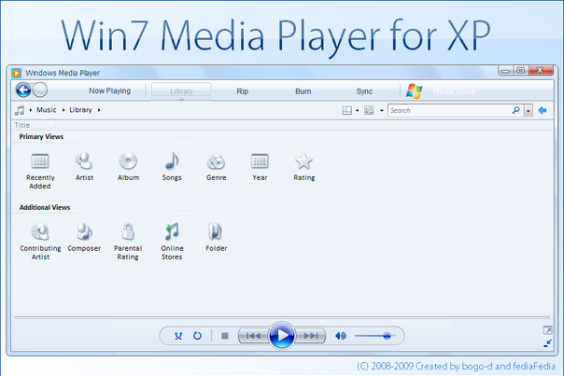Switch to the Now Playing tab
Viewport: 564px width, 376px height.
pos(109,91)
